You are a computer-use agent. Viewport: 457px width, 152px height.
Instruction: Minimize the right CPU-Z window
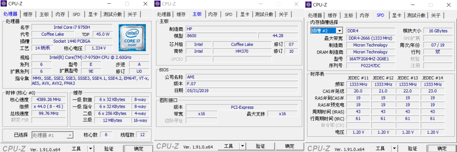[413, 5]
